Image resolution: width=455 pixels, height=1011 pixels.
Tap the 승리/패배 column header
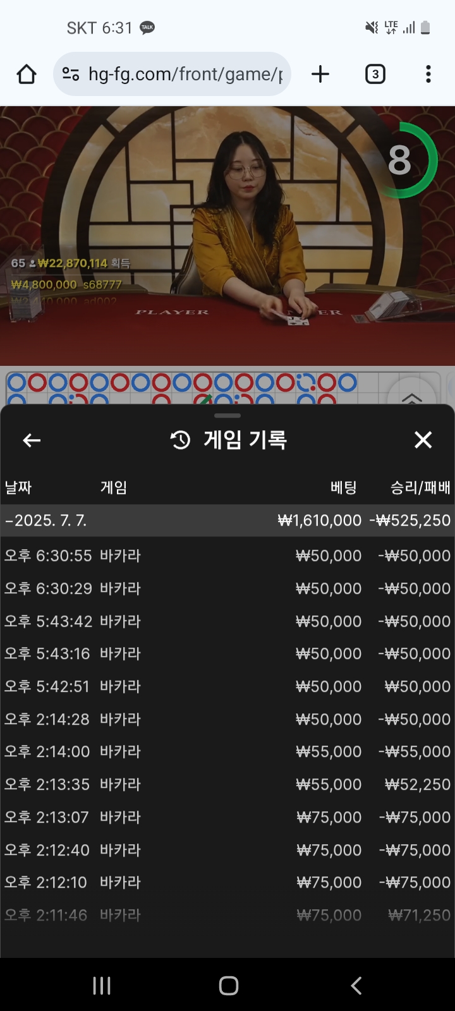[x=420, y=487]
